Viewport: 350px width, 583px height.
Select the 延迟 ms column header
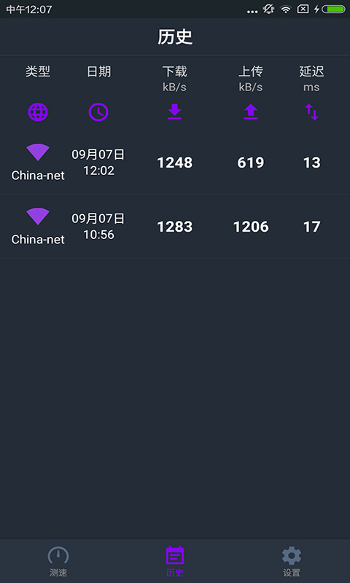click(311, 79)
